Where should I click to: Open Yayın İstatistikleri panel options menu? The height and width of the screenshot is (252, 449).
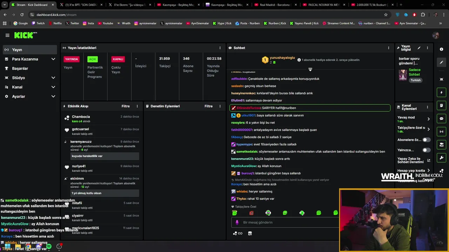point(220,48)
